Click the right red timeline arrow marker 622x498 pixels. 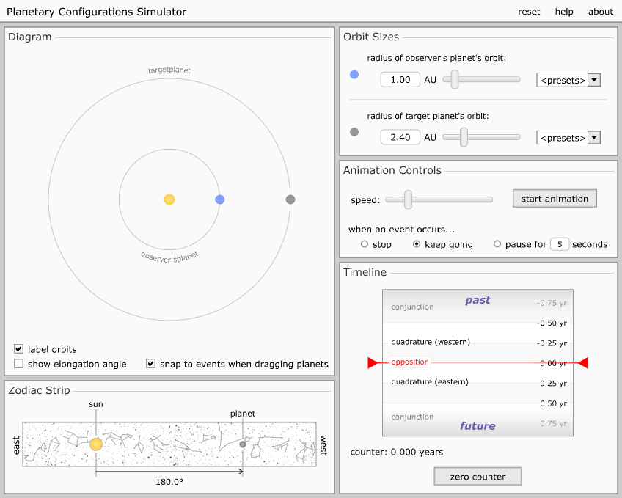coord(583,362)
